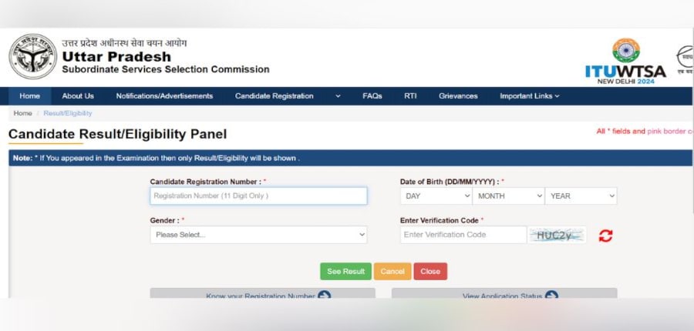
Task: Open the MONTH dropdown
Action: (508, 196)
